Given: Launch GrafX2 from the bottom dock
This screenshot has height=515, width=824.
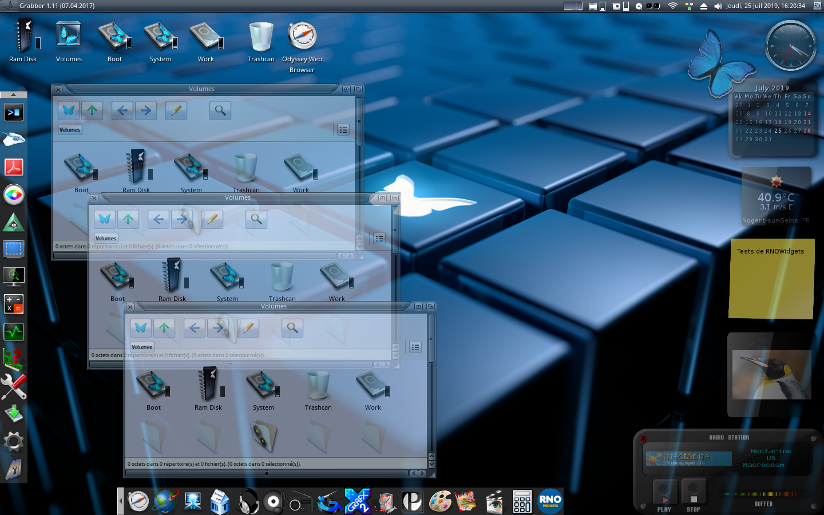Looking at the screenshot, I should pos(358,501).
